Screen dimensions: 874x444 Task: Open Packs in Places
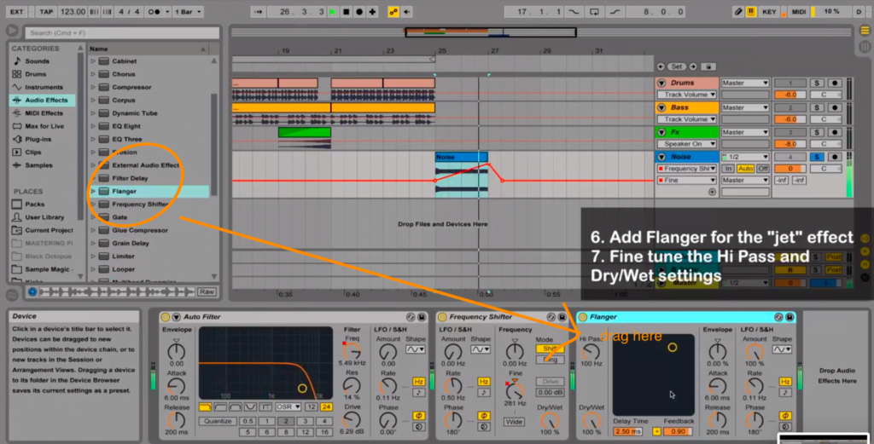(x=34, y=205)
